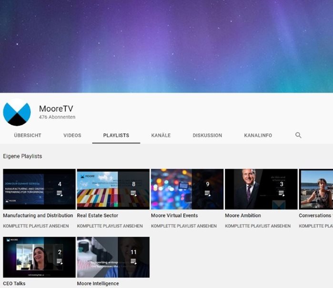Click CEO Talks playlist thumbnail
The image size is (333, 288).
pos(39,257)
